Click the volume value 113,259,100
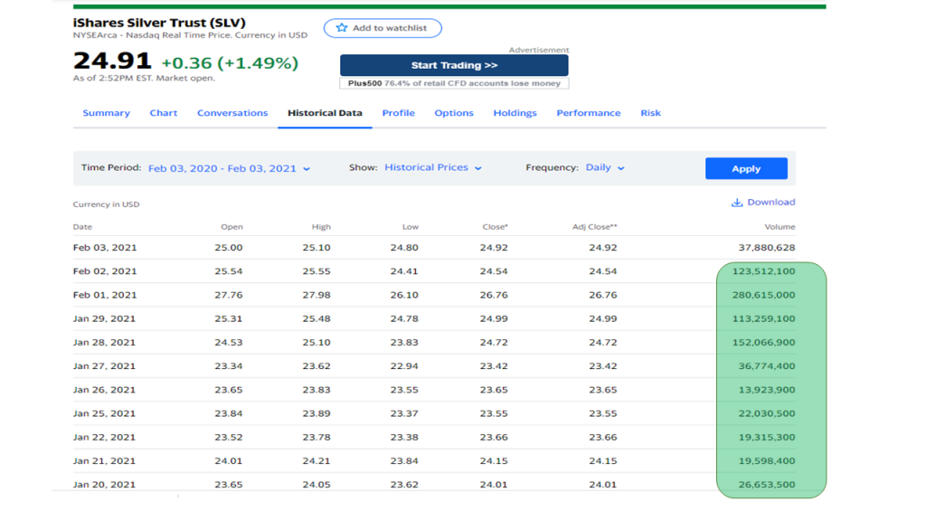 coord(763,318)
